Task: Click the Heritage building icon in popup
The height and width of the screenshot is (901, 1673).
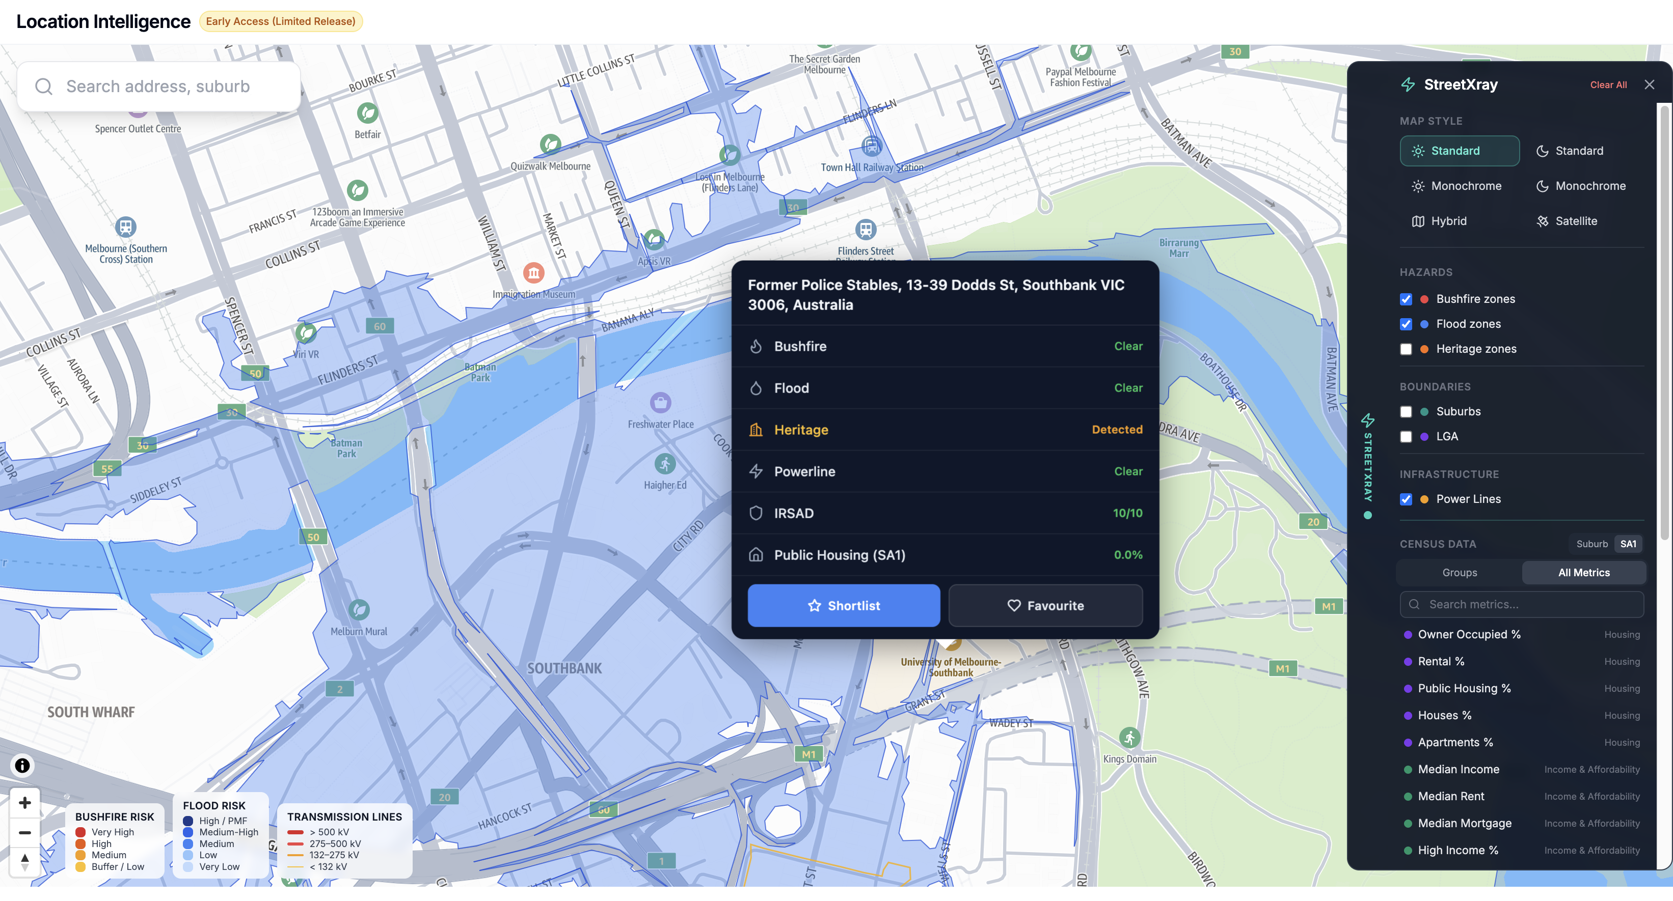Action: click(x=755, y=430)
